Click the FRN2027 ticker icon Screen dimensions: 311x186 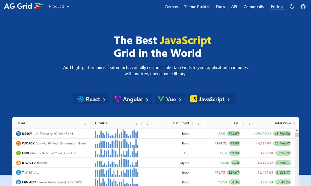coord(18,182)
